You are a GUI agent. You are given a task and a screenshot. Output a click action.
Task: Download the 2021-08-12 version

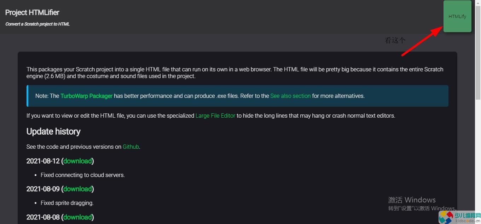(78, 161)
